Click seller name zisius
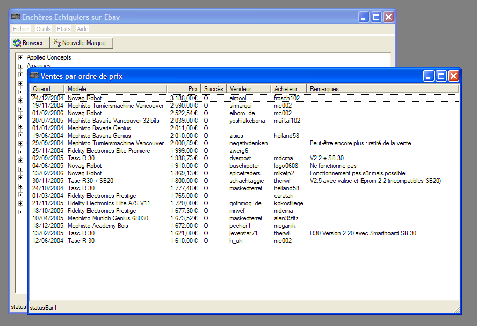477x326 pixels. [x=236, y=136]
